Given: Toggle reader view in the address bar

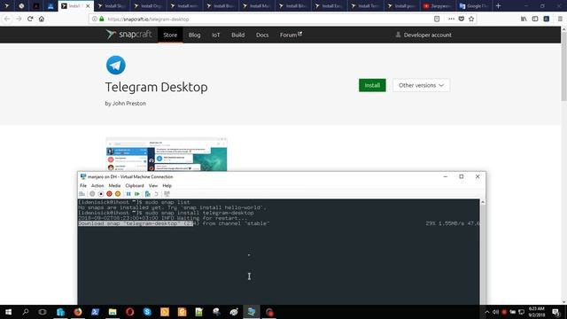Looking at the screenshot, I should click(437, 19).
